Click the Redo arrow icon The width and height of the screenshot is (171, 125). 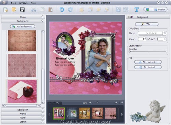tap(70, 10)
